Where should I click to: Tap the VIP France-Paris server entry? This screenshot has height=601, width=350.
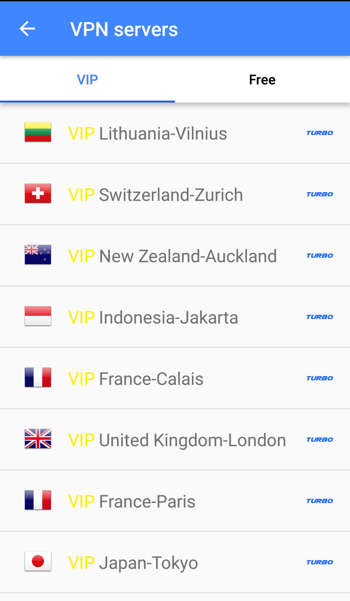132,501
